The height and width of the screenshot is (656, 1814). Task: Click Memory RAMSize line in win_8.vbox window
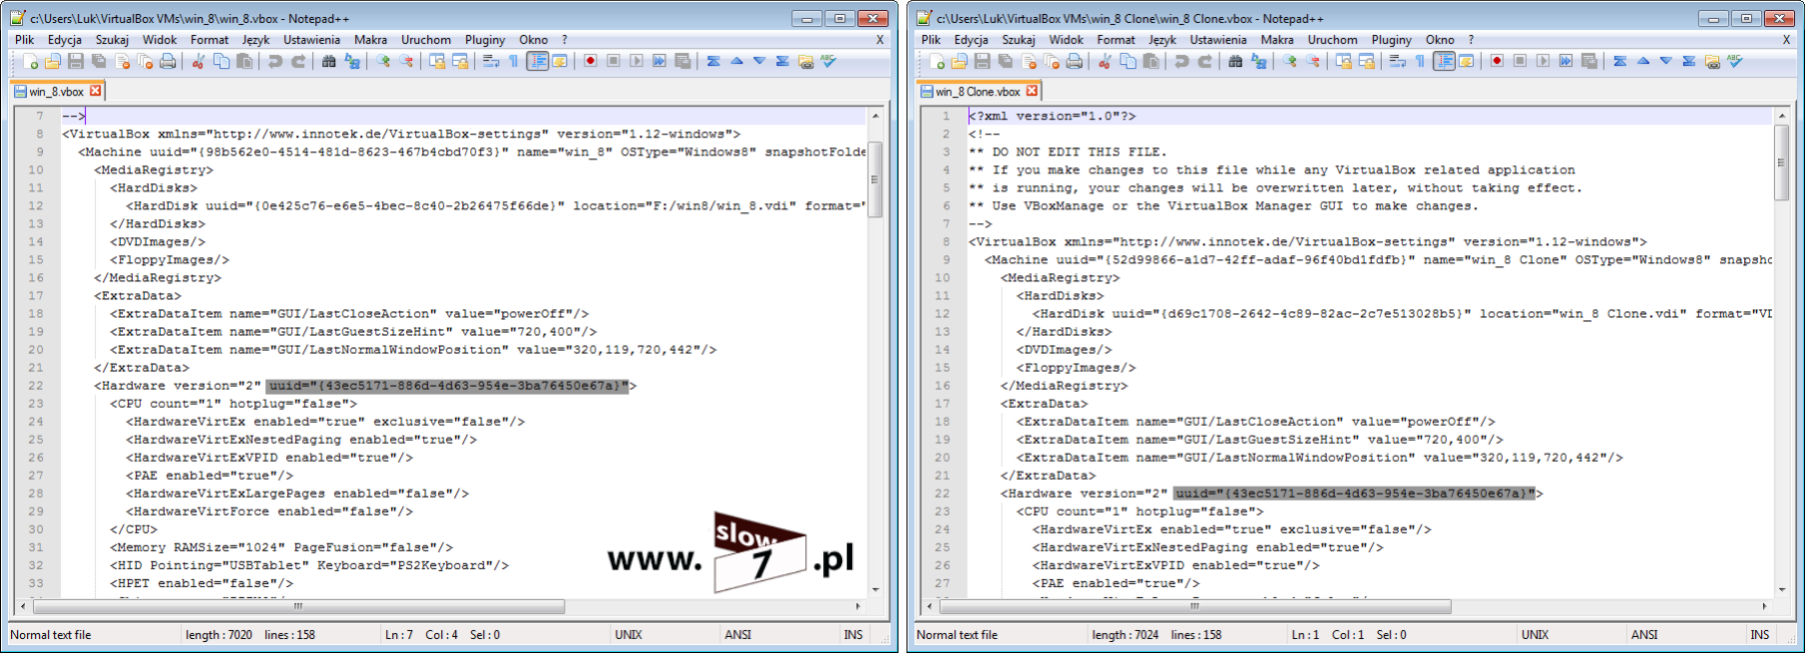tap(281, 547)
